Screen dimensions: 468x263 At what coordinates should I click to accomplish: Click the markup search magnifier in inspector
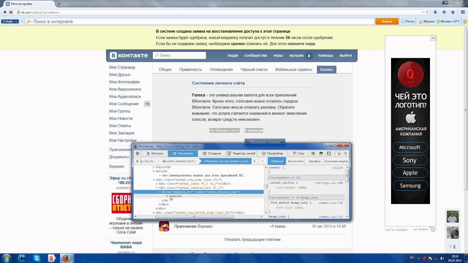pyautogui.click(x=263, y=161)
